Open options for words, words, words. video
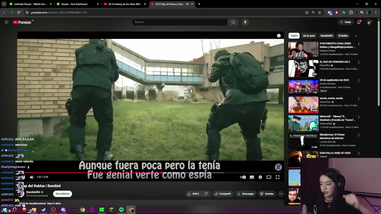381x214 pixels. tap(359, 99)
